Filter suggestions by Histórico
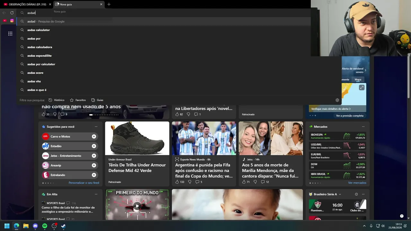Screen dimensions: 411x231 pos(57,100)
